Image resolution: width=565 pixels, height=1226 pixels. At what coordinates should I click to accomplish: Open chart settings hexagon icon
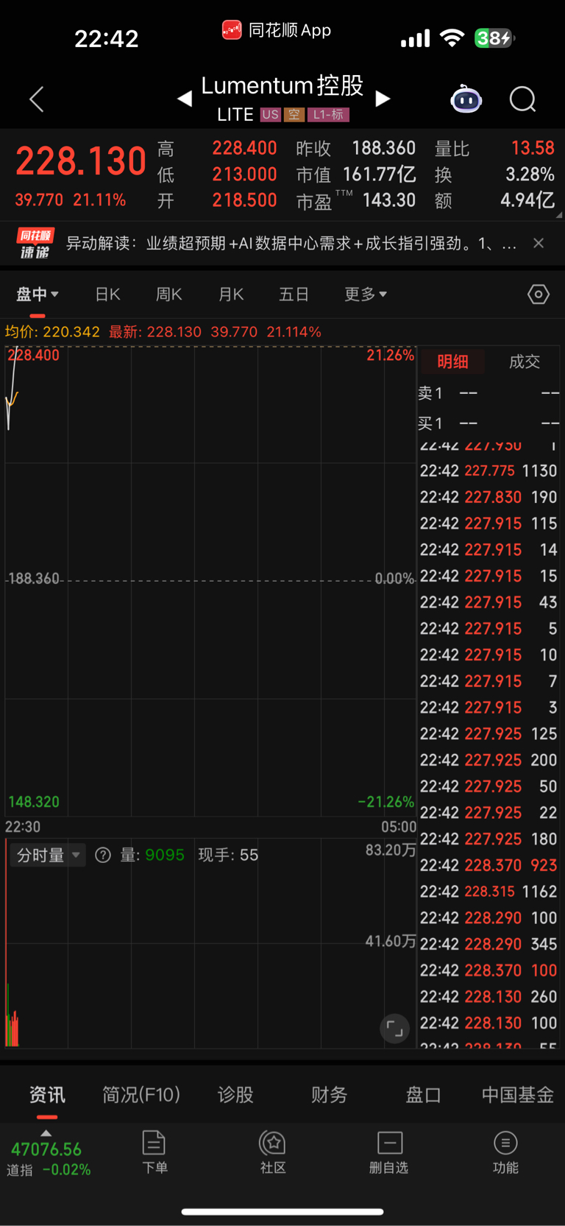coord(539,295)
